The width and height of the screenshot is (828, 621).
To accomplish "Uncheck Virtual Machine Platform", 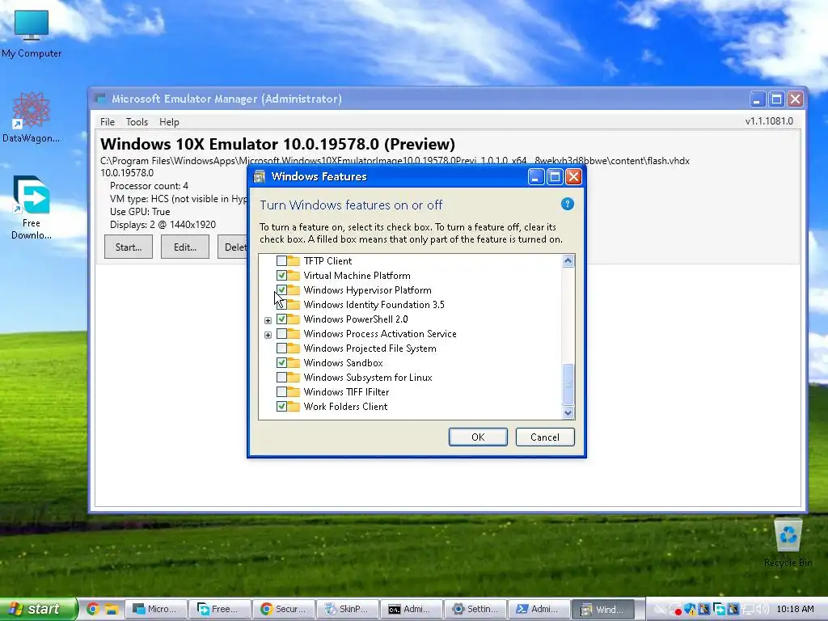I will tap(281, 275).
